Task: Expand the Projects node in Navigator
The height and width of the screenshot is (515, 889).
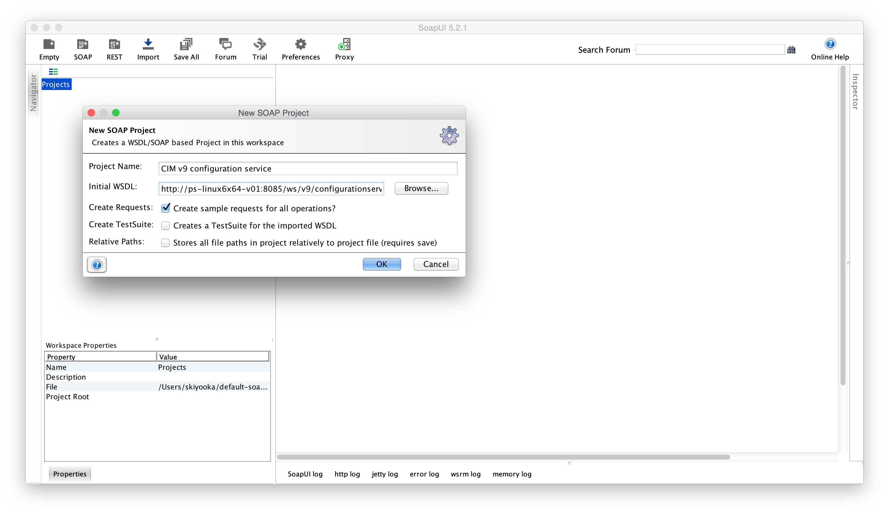Action: [x=56, y=84]
